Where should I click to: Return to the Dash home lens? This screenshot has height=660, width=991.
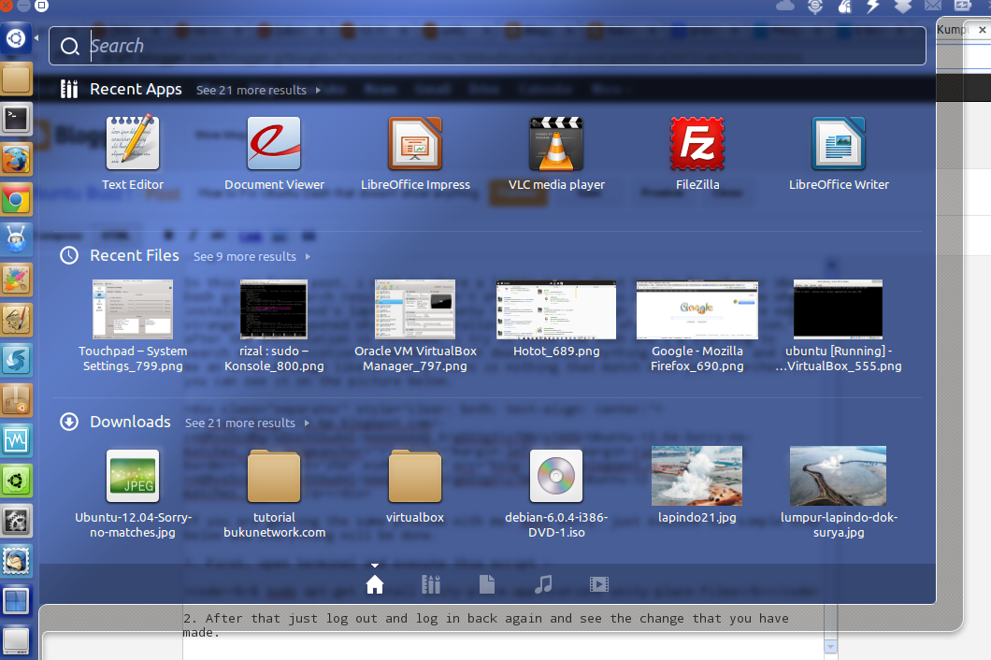click(x=374, y=582)
